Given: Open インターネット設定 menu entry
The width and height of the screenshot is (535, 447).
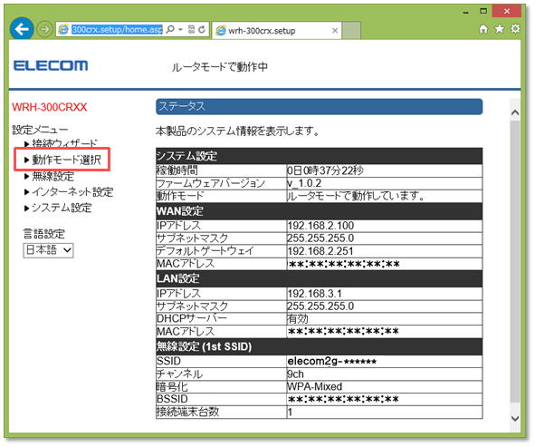Looking at the screenshot, I should (69, 192).
